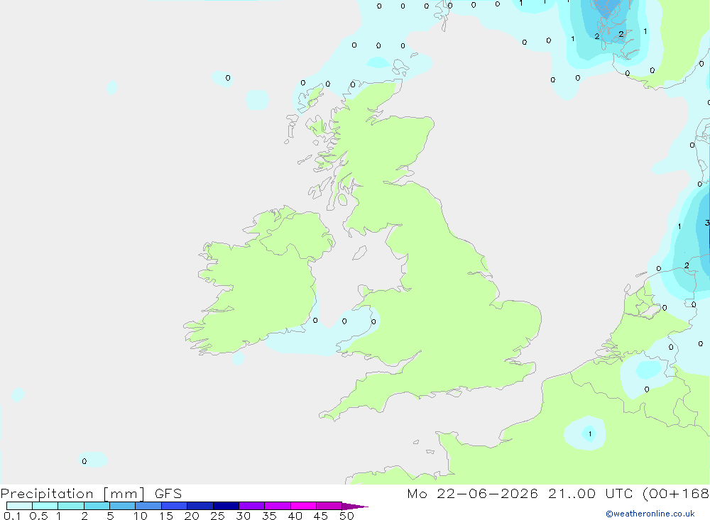Choose the 25–30 mm navy legend swatch
The image size is (710, 520).
[226, 506]
